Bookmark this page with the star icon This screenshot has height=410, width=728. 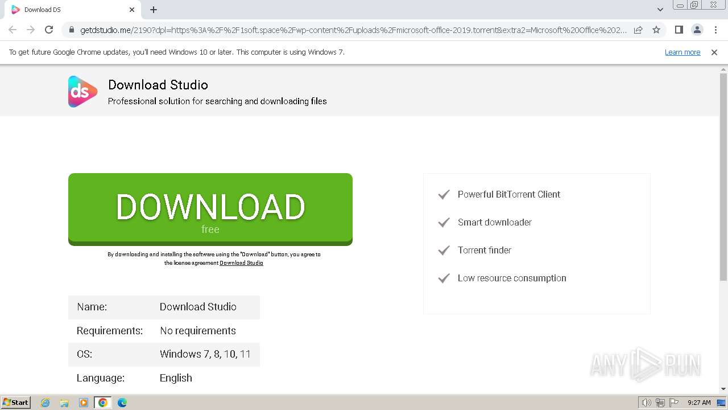coord(656,30)
